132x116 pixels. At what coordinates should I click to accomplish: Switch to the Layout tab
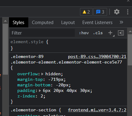pyautogui.click(x=68, y=23)
